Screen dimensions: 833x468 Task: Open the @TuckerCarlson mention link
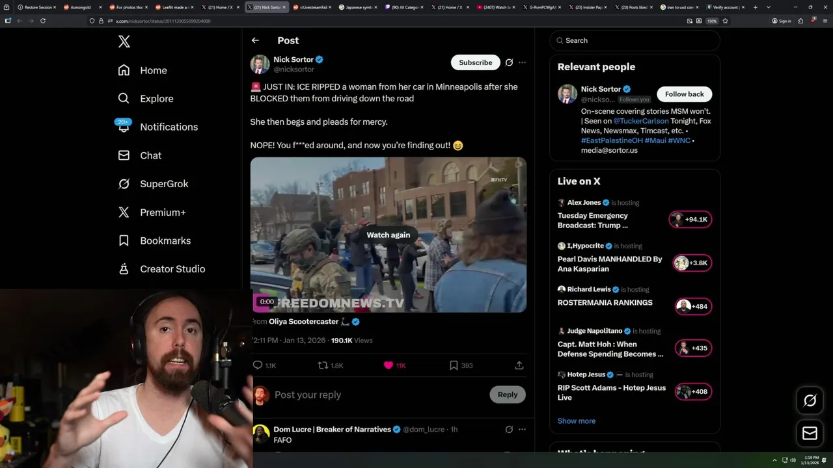641,121
